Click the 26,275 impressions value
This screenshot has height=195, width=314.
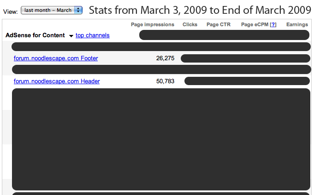166,58
